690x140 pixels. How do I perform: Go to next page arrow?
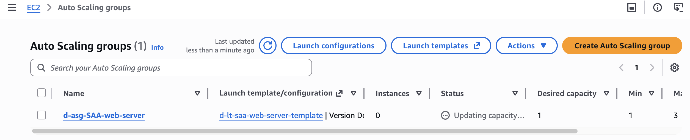652,68
